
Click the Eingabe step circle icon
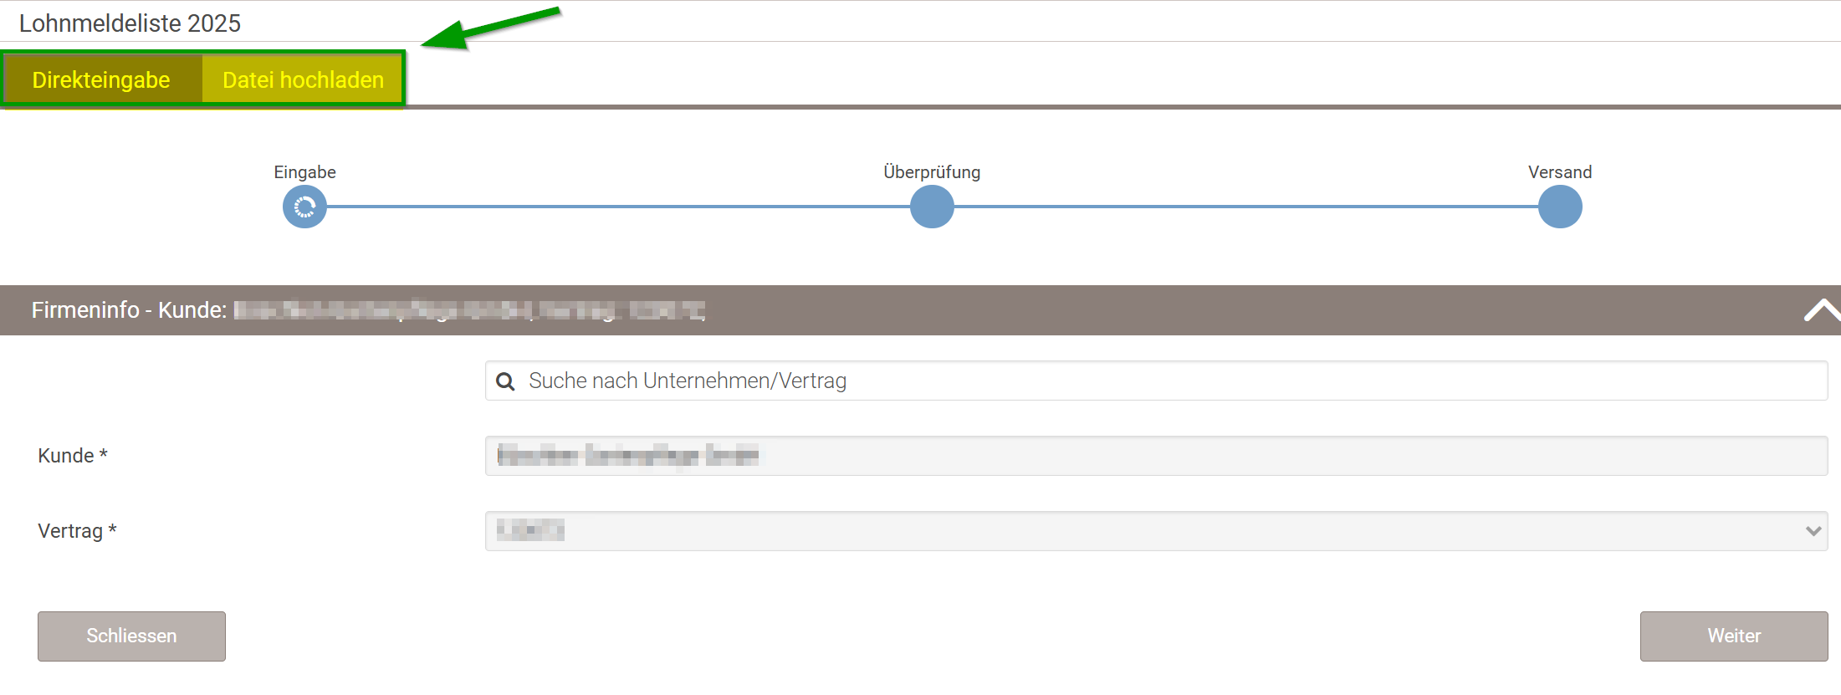click(x=304, y=207)
